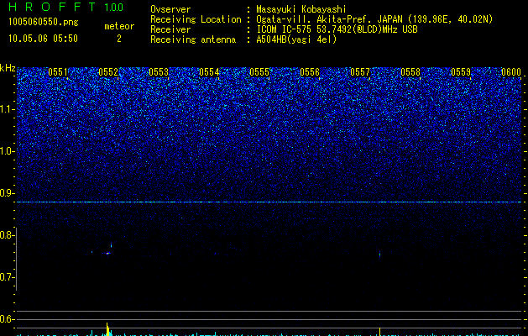Click the 0552 time marker
The image size is (528, 336).
[108, 72]
